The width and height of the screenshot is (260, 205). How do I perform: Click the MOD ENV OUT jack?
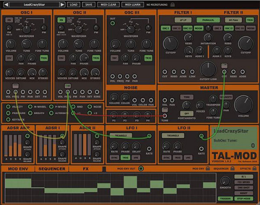pyautogui.click(x=141, y=169)
